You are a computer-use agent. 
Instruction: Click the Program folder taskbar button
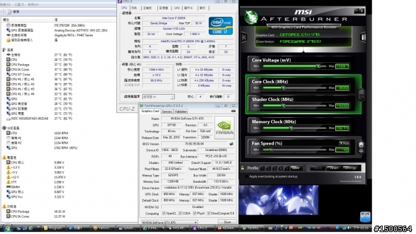[53, 228]
